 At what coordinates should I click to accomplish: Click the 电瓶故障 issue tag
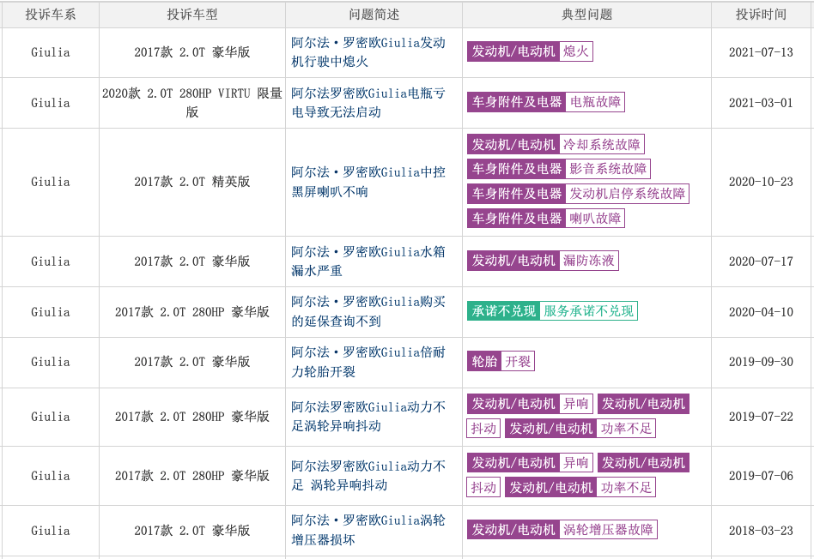tap(595, 102)
